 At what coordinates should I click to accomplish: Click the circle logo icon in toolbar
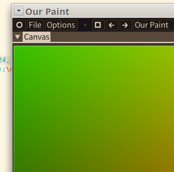pyautogui.click(x=20, y=25)
